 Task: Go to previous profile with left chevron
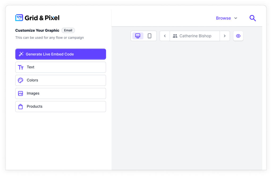165,36
